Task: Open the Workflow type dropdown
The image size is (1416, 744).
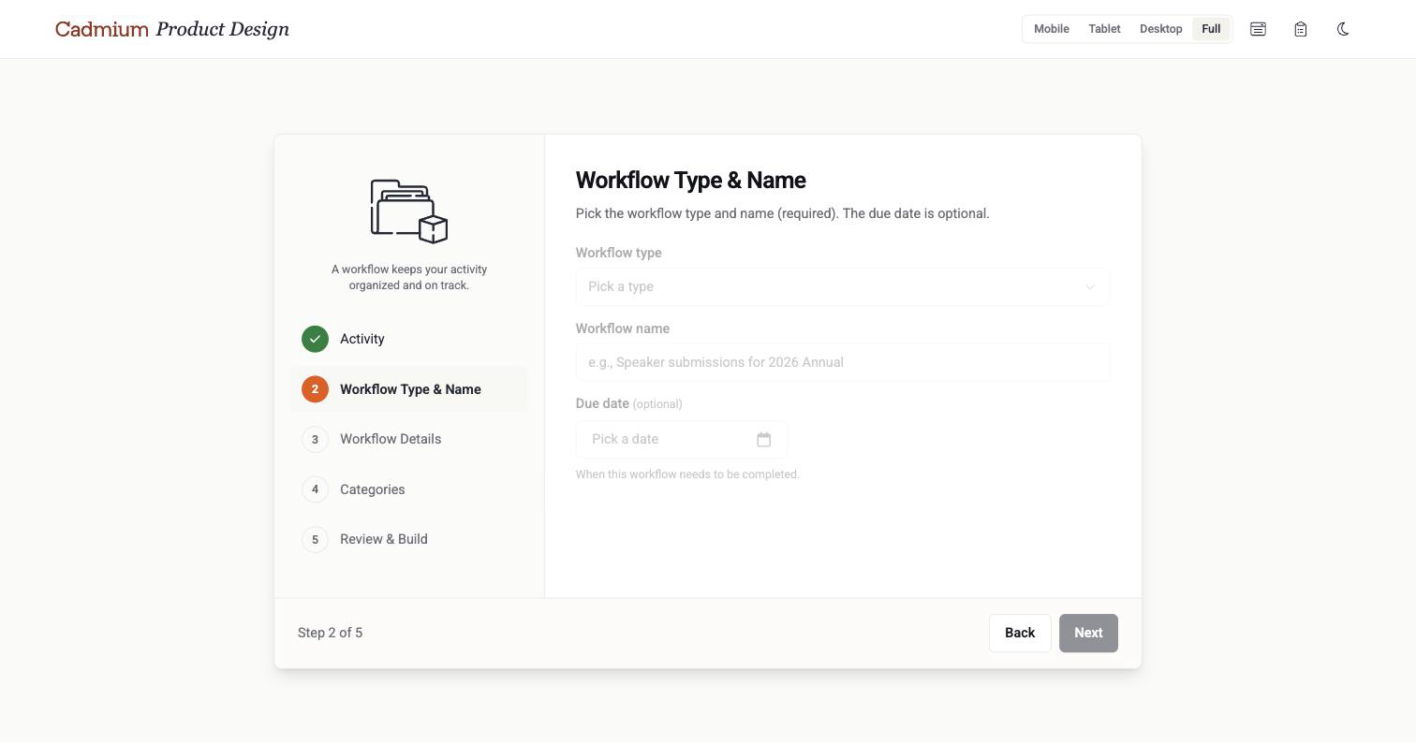Action: point(842,286)
